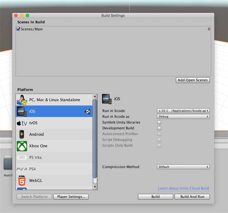
Task: Uncheck the Scenes/Main scene checkbox
Action: click(x=18, y=29)
